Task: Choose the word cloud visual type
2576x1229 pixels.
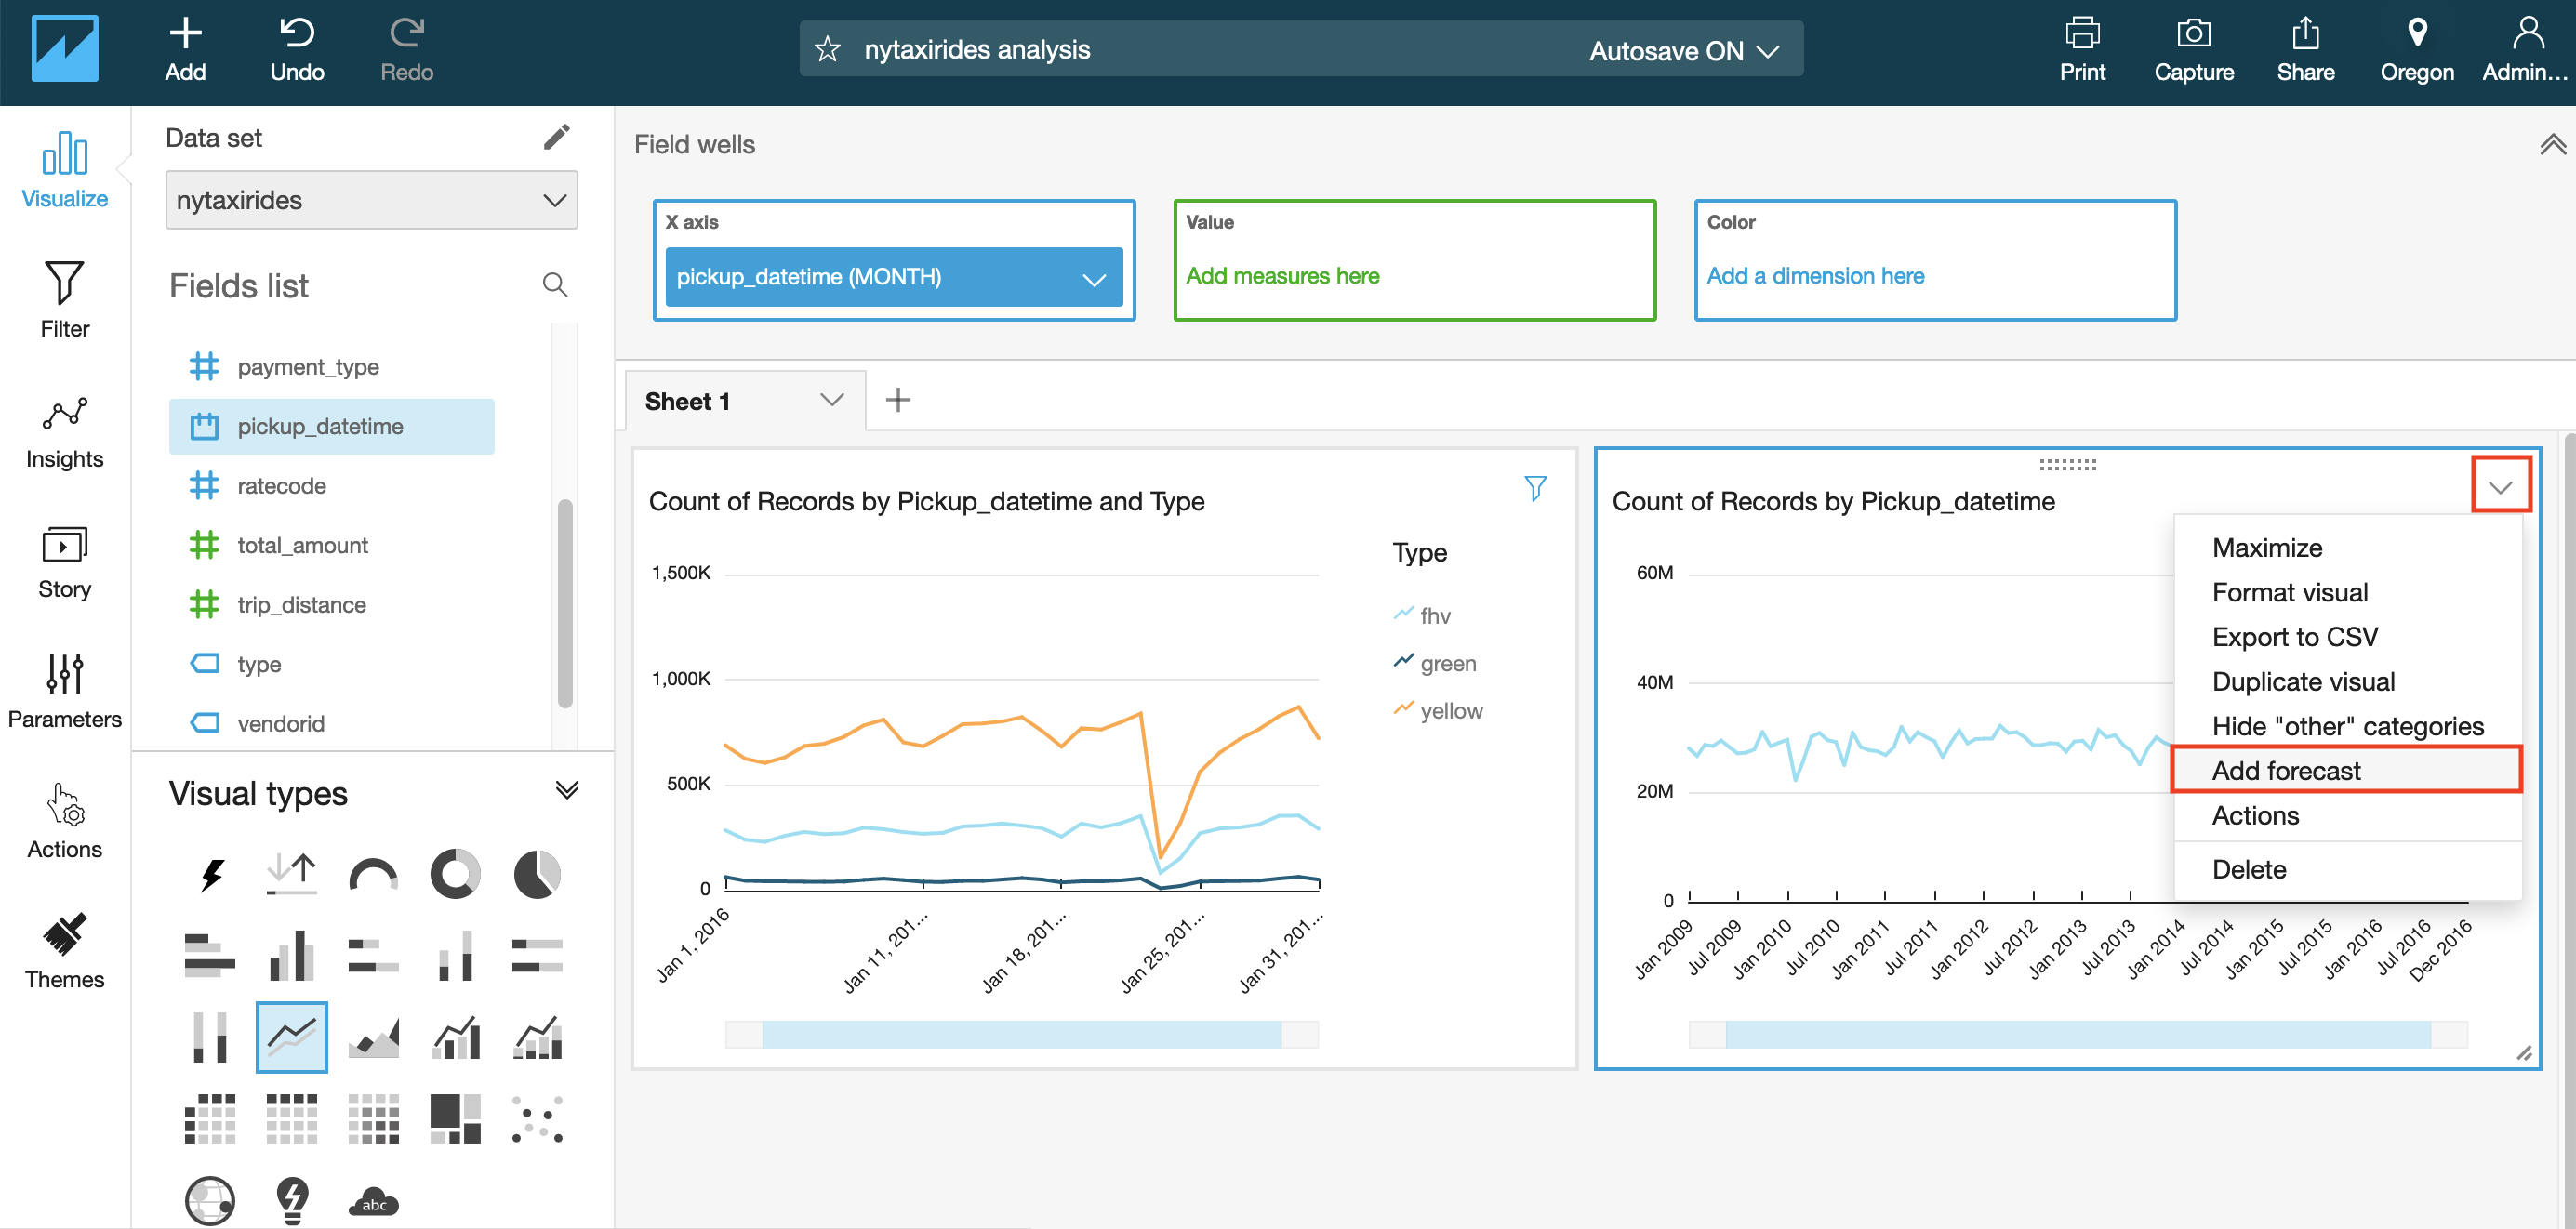Action: (373, 1200)
